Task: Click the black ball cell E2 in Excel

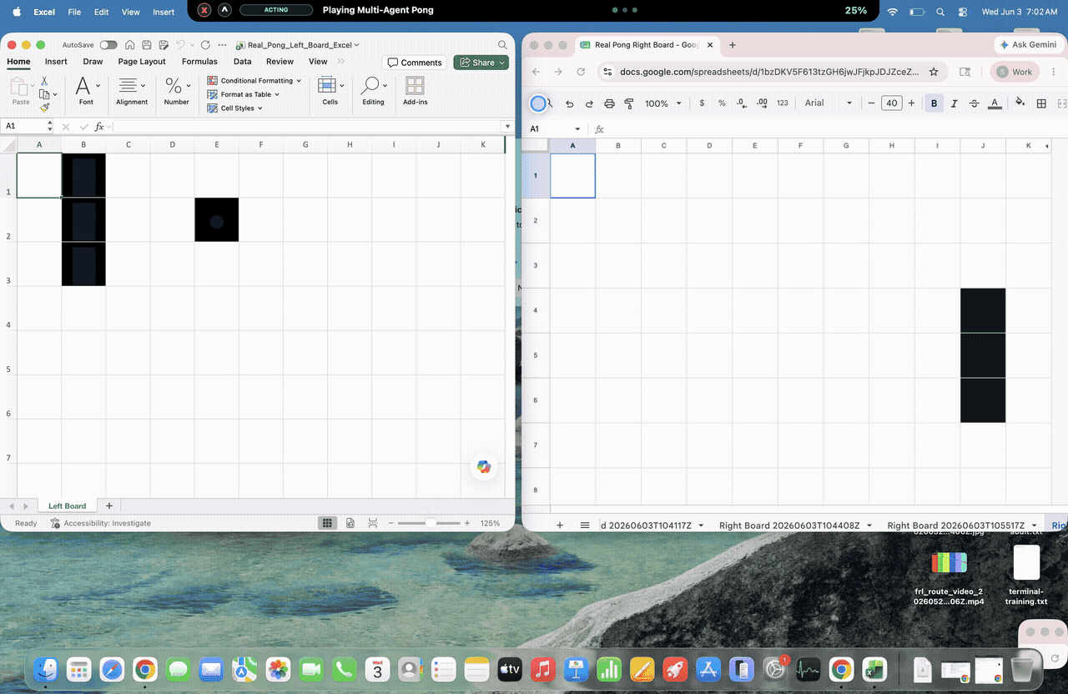Action: 217,220
